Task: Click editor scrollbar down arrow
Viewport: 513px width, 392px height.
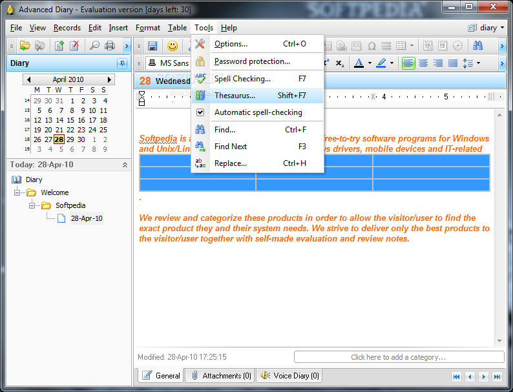Action: coord(499,341)
